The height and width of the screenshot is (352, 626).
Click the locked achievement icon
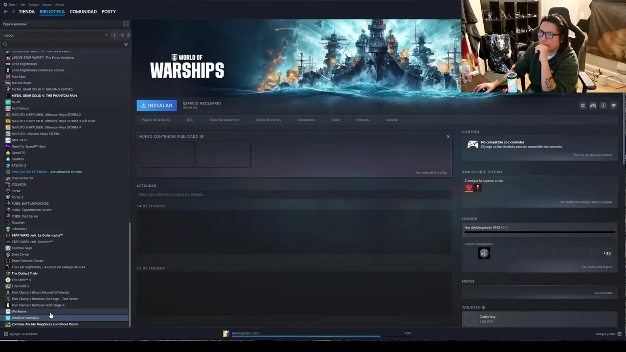484,253
